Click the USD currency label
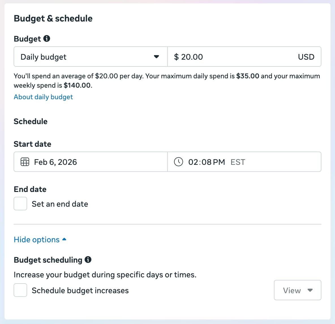This screenshot has width=335, height=324. point(306,57)
